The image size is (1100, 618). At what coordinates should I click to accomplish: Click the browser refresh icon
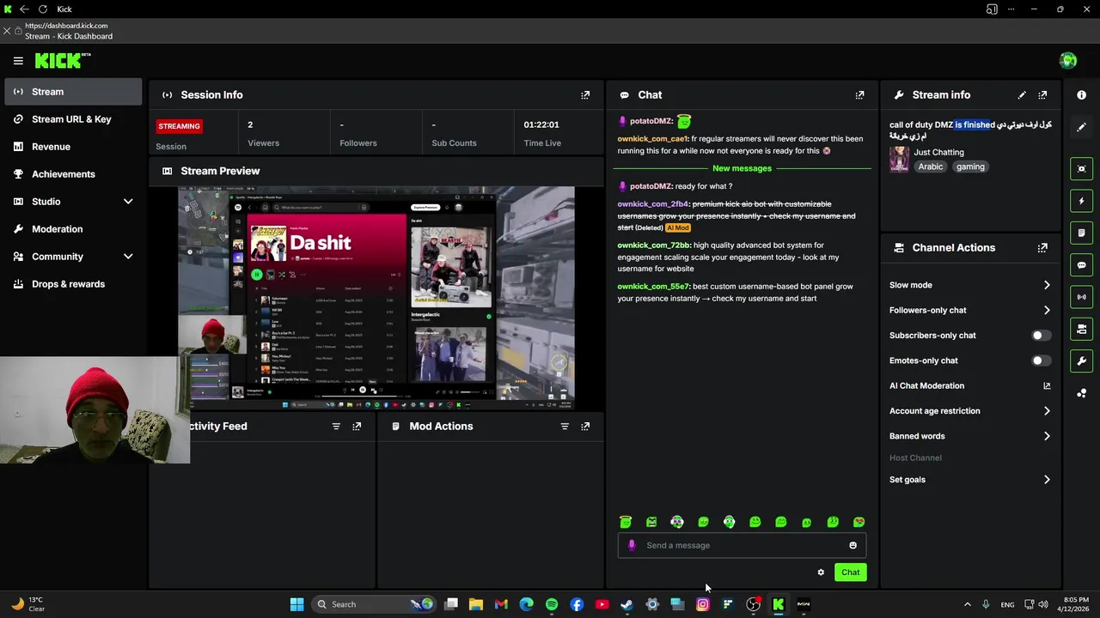[x=42, y=9]
